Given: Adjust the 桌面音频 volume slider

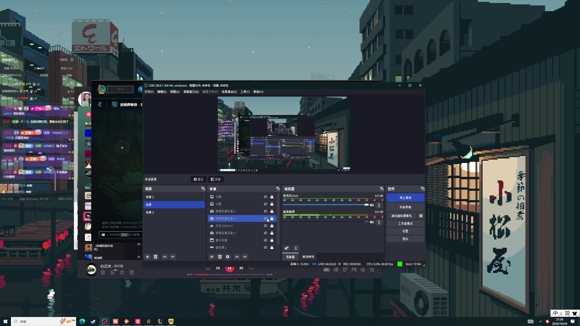Looking at the screenshot, I should [326, 222].
